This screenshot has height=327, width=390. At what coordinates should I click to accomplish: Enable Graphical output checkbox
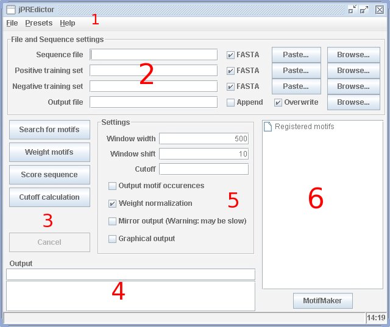coord(112,239)
